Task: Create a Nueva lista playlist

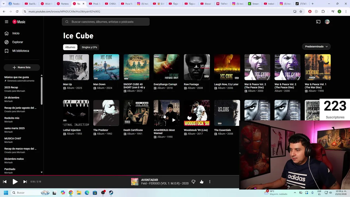Action: pos(22,67)
